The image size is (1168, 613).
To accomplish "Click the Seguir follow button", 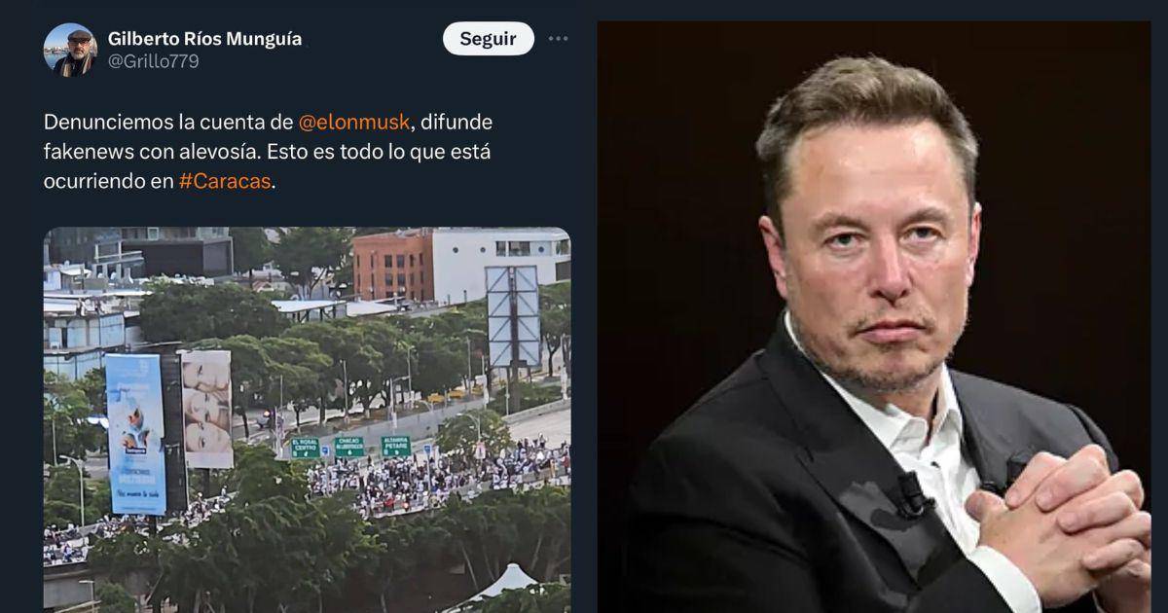I will [x=489, y=39].
